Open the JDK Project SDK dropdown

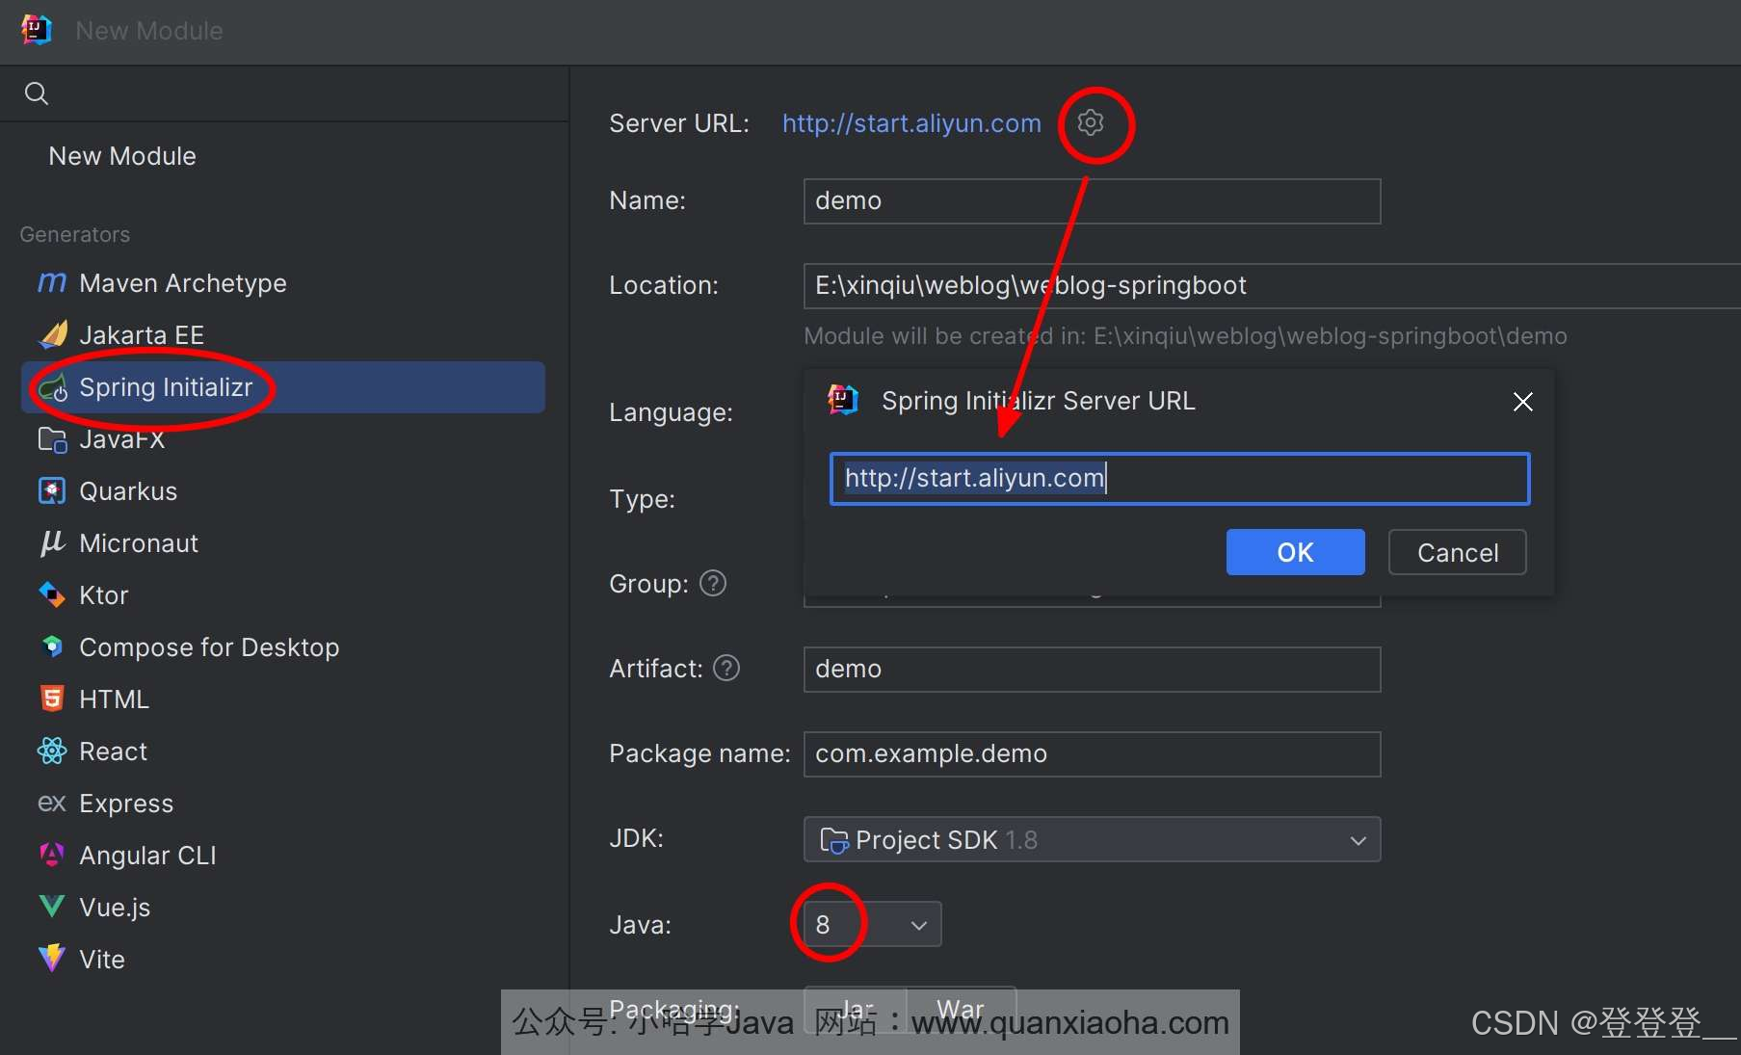tap(1092, 839)
